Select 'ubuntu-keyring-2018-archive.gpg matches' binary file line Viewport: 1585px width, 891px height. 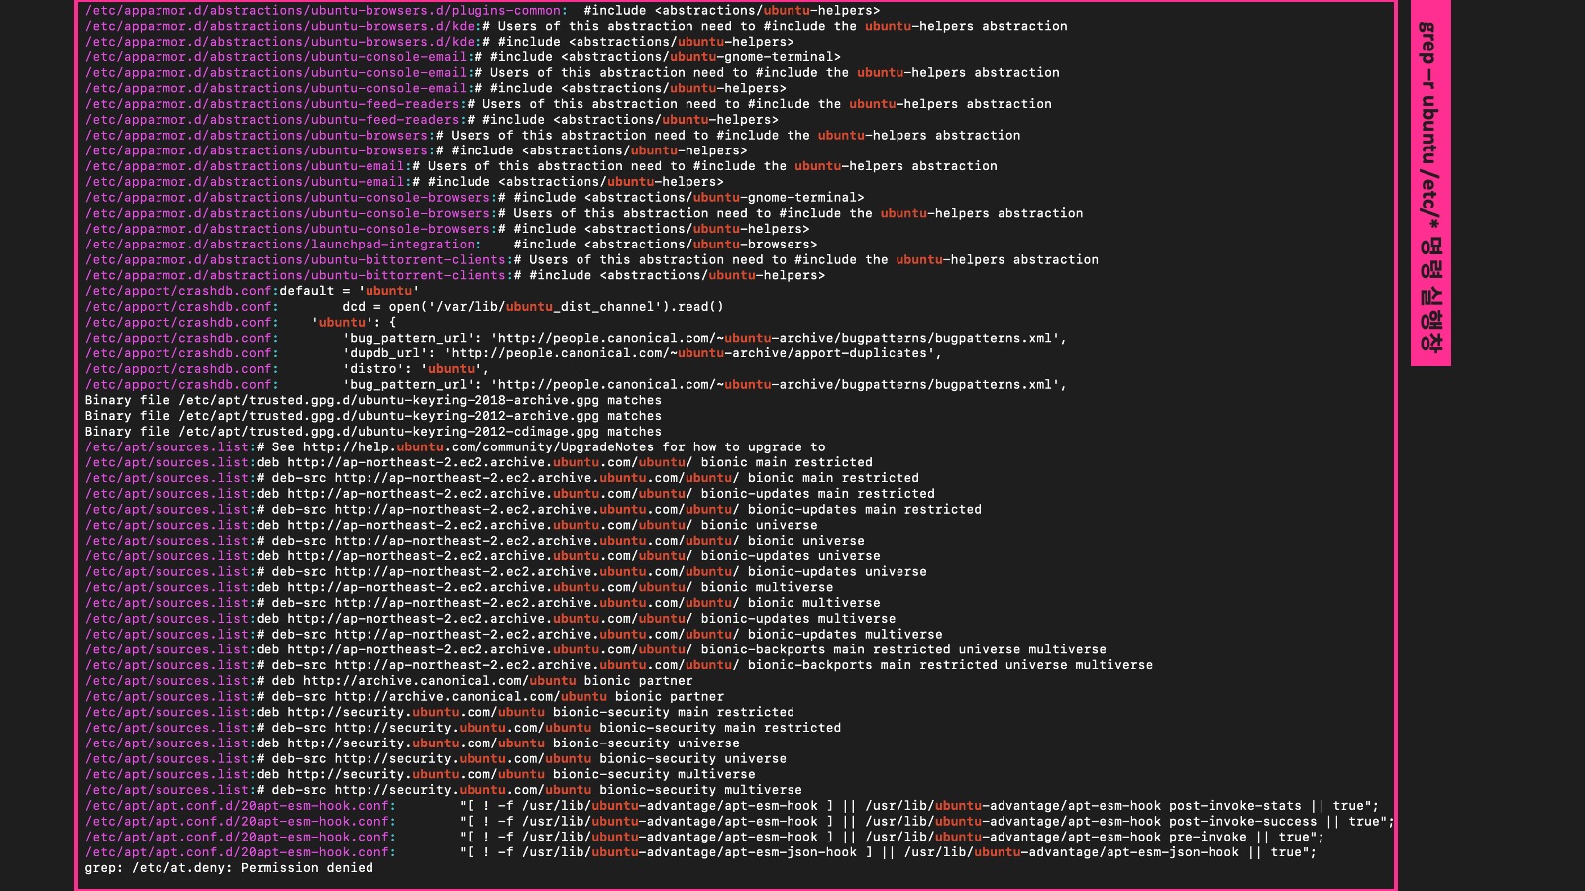point(373,401)
